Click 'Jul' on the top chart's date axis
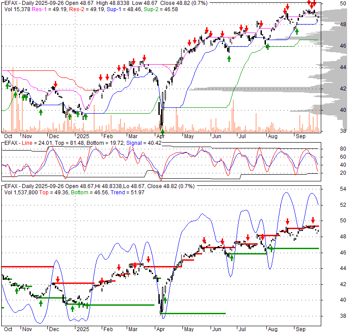Viewport: 348px width, 332px height. pyautogui.click(x=242, y=136)
